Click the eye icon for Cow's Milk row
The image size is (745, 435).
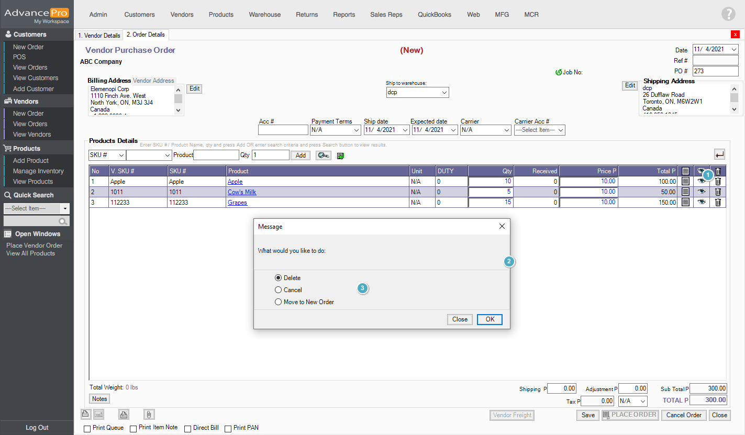[x=701, y=192]
